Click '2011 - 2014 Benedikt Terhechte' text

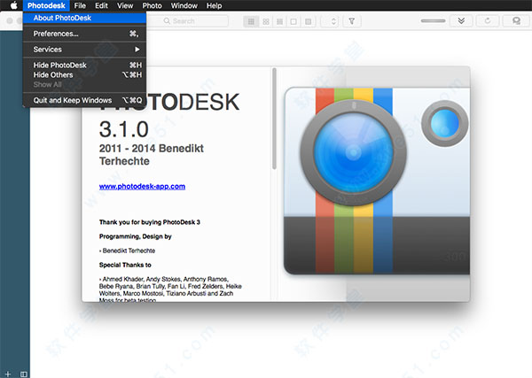[x=152, y=154]
